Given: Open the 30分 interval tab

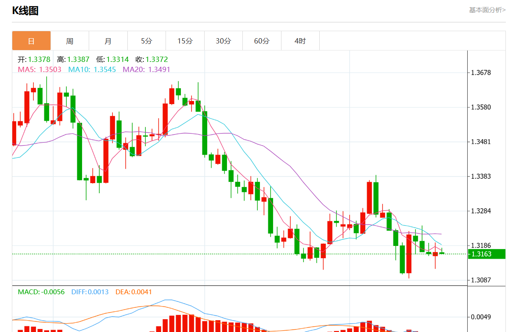Looking at the screenshot, I should (x=224, y=41).
